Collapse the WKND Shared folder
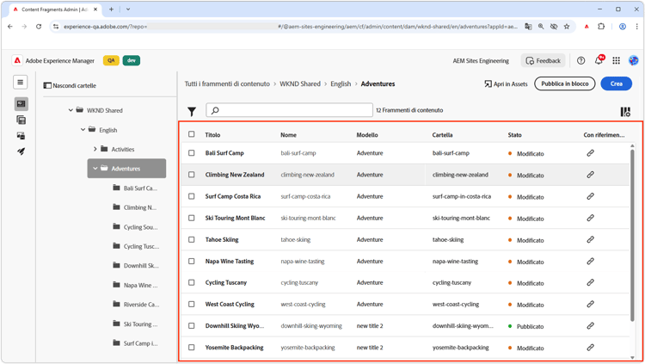The image size is (645, 364). (71, 110)
